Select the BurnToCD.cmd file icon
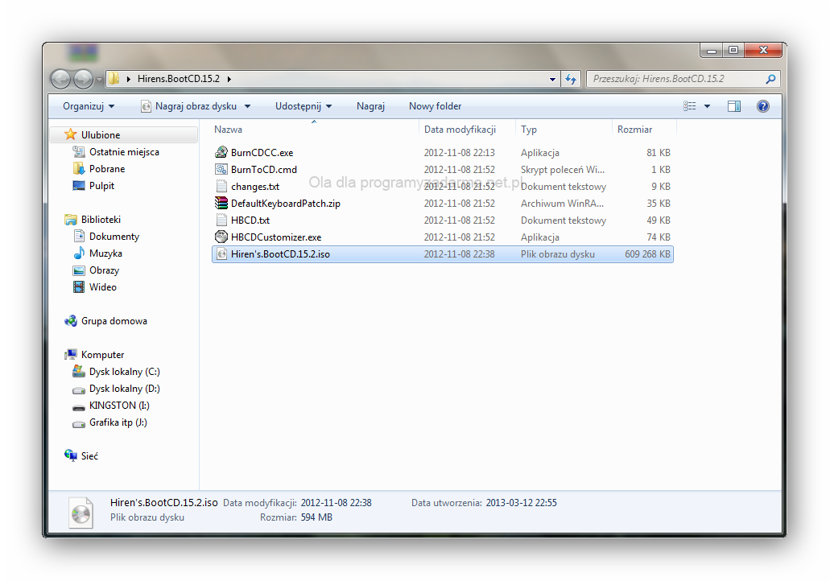 tap(221, 169)
